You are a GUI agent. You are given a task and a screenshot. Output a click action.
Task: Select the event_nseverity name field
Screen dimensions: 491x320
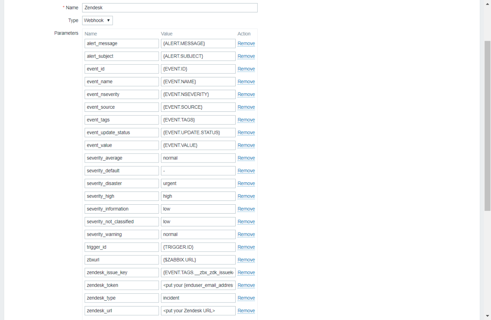coord(121,94)
